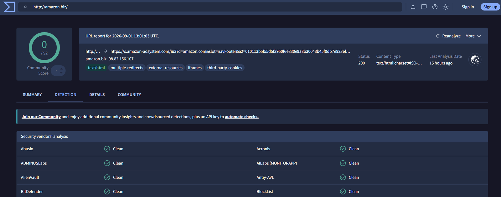Click the '15 hours ago' analysis date
Viewport: 501px width, 197px height.
tap(441, 63)
